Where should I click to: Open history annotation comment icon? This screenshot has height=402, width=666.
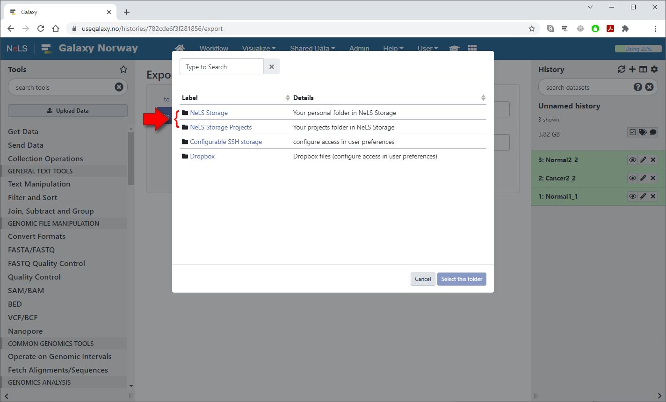tap(653, 132)
